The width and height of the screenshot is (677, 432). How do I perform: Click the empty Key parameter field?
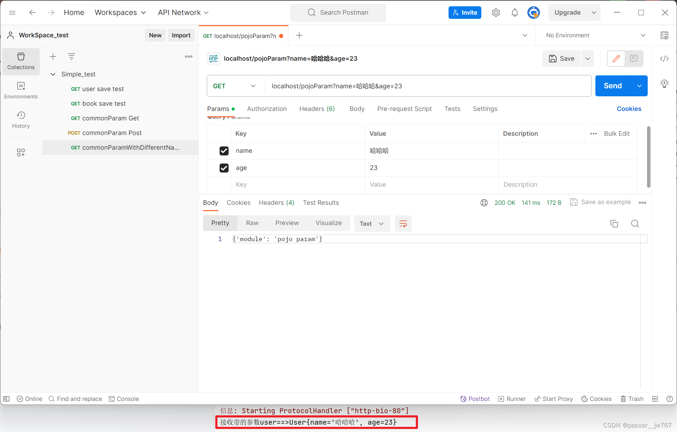coord(298,185)
